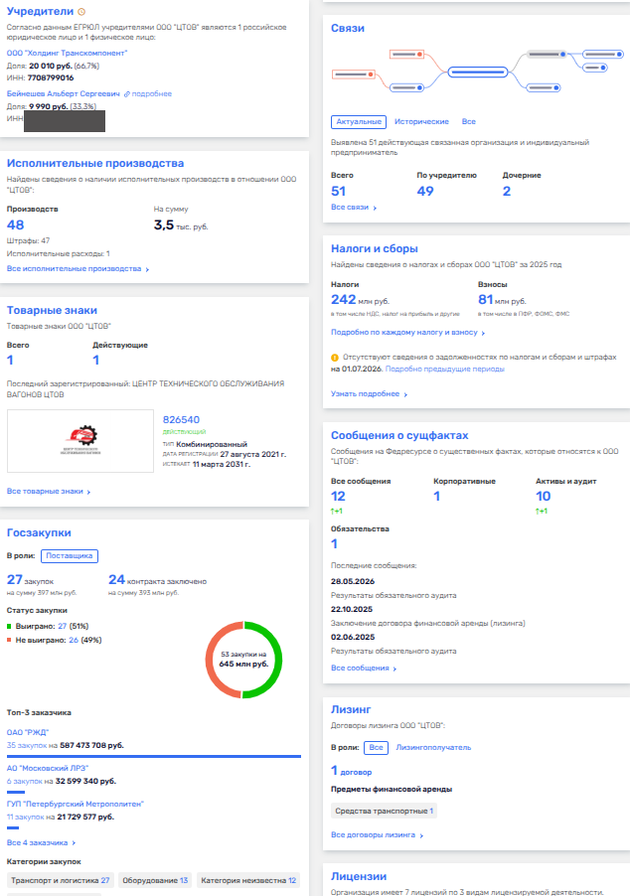Click По учредителю count 49
The height and width of the screenshot is (896, 630).
[425, 192]
